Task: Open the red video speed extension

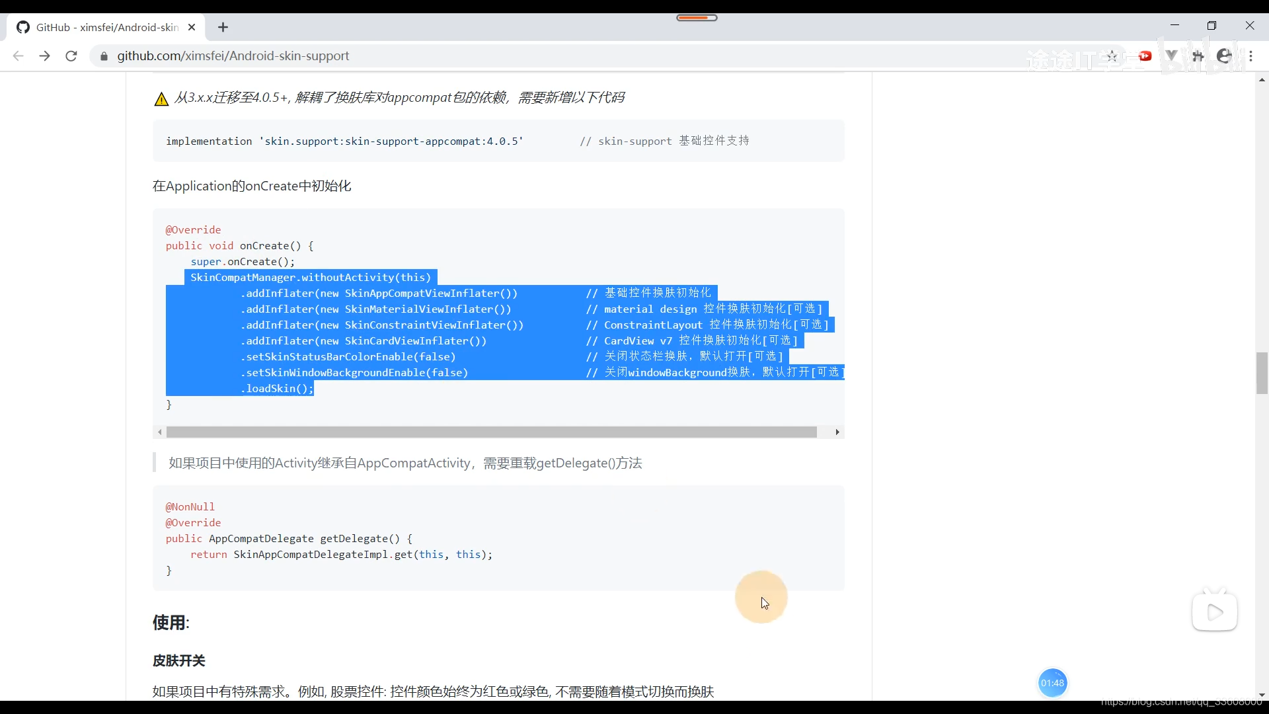Action: [1145, 56]
